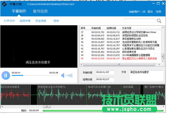Image resolution: width=170 pixels, height=114 pixels.
Task: Select subtitle row 40
Action: [x=121, y=42]
